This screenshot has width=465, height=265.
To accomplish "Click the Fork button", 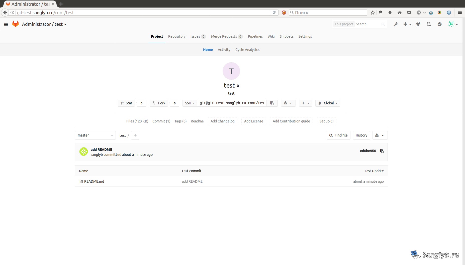I will point(159,103).
